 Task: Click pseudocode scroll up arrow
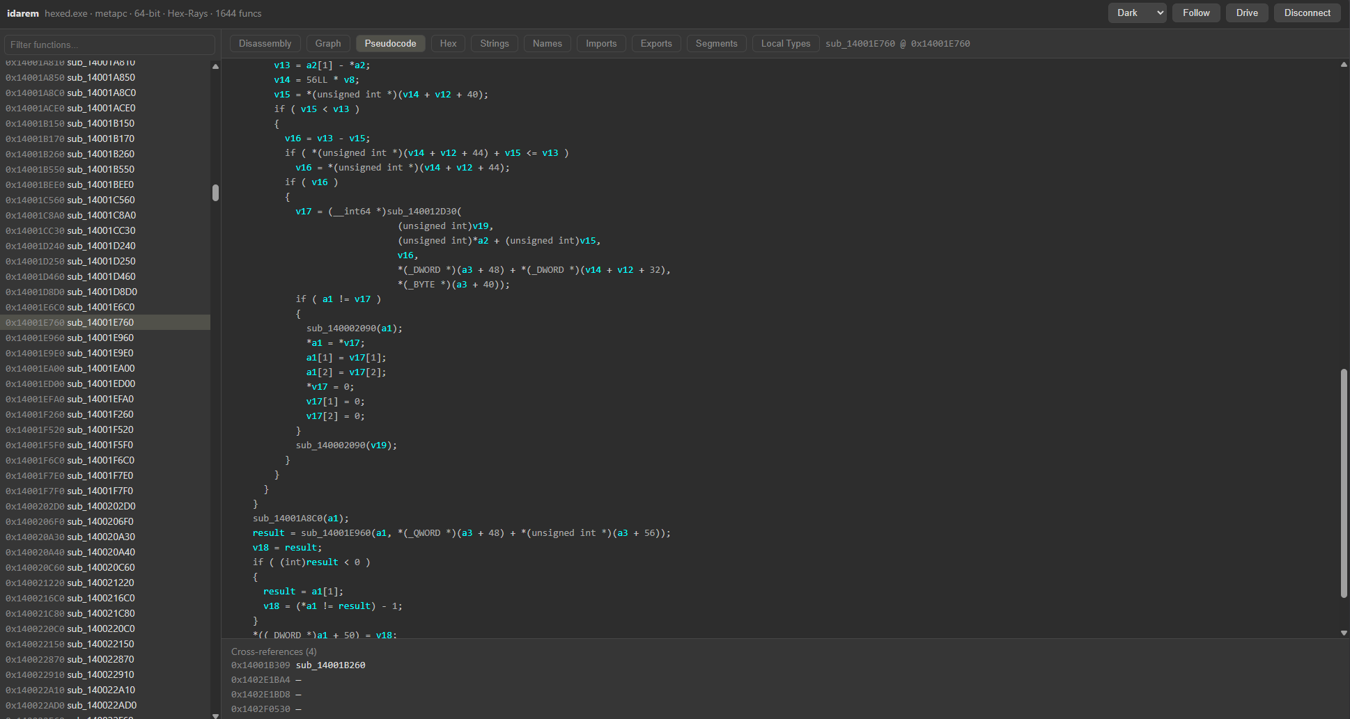pos(1344,64)
